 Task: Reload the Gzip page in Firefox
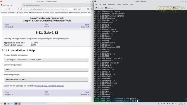click(x=9, y=9)
